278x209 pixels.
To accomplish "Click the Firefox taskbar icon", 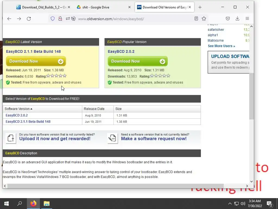I will coord(33,204).
